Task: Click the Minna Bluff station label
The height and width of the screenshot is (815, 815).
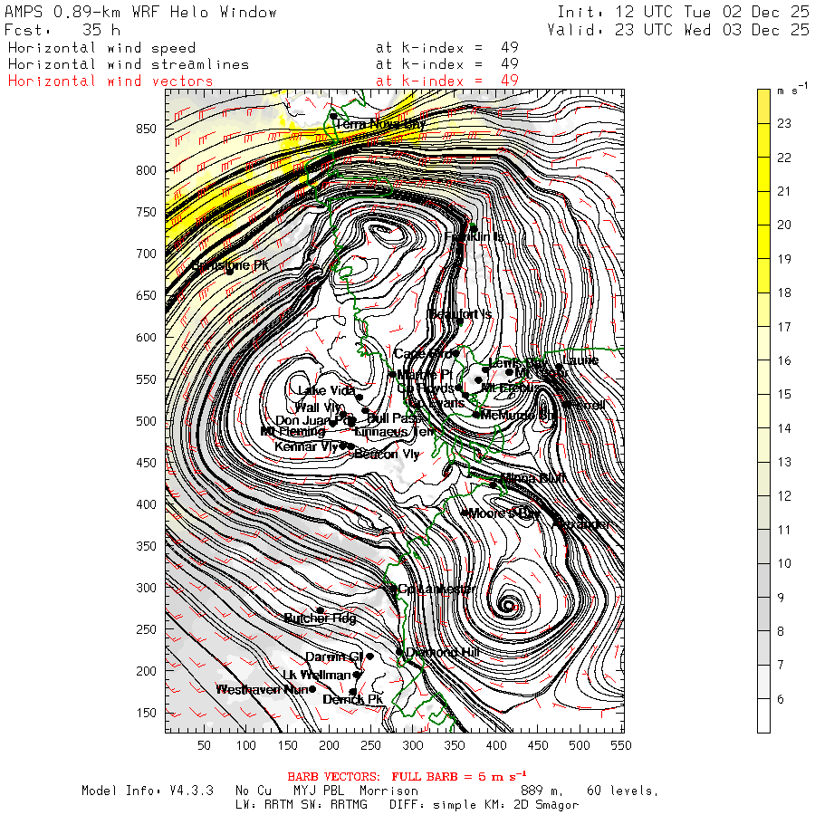Action: coord(532,477)
